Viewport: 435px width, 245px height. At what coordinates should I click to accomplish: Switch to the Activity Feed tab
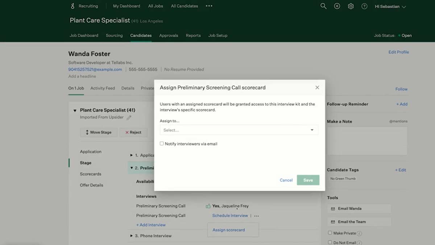(103, 88)
